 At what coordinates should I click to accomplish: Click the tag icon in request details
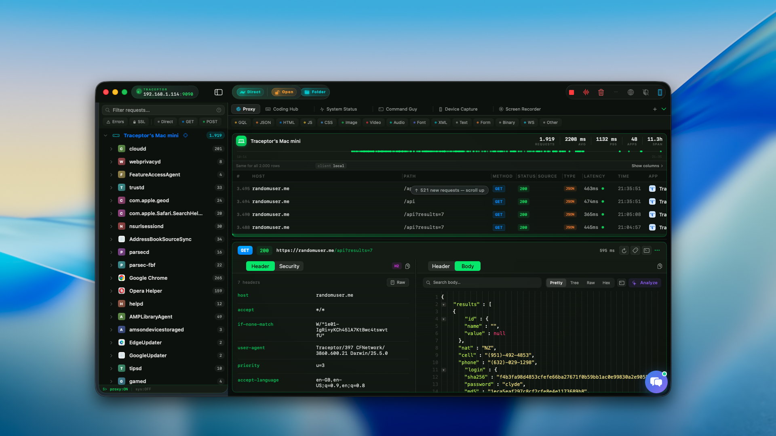(635, 251)
